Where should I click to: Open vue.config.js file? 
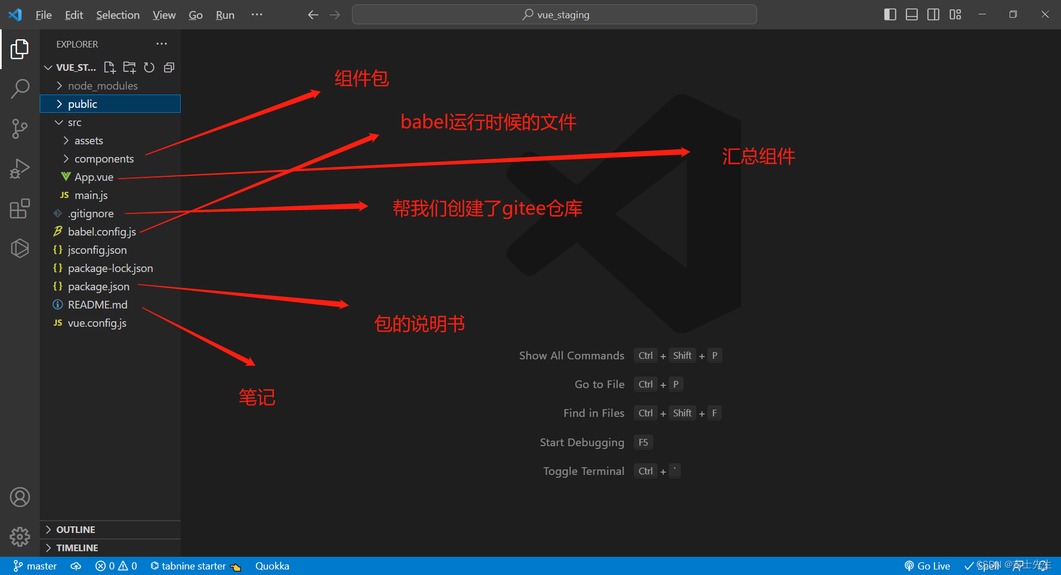point(111,323)
